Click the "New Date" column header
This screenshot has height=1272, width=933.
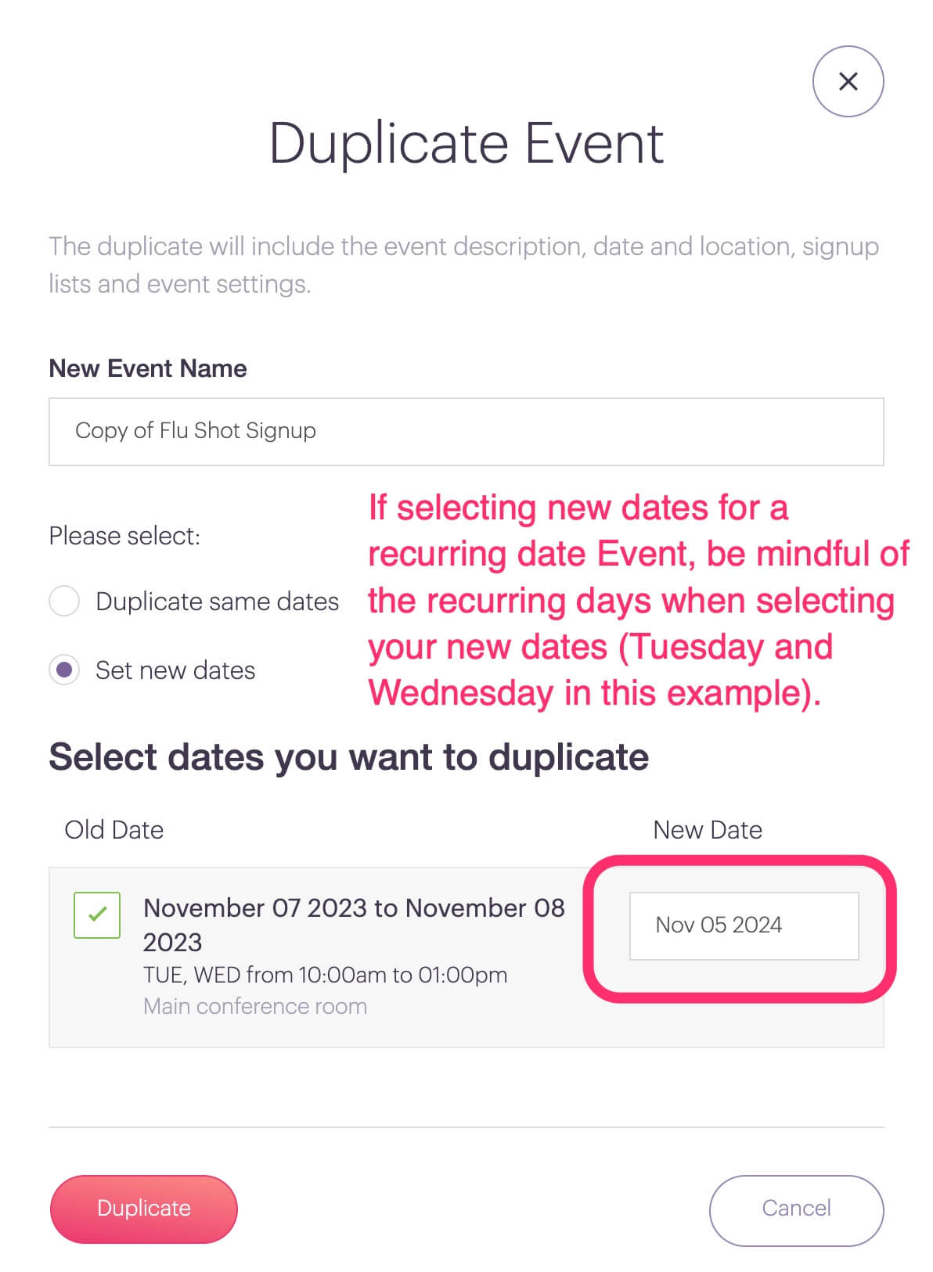coord(708,830)
